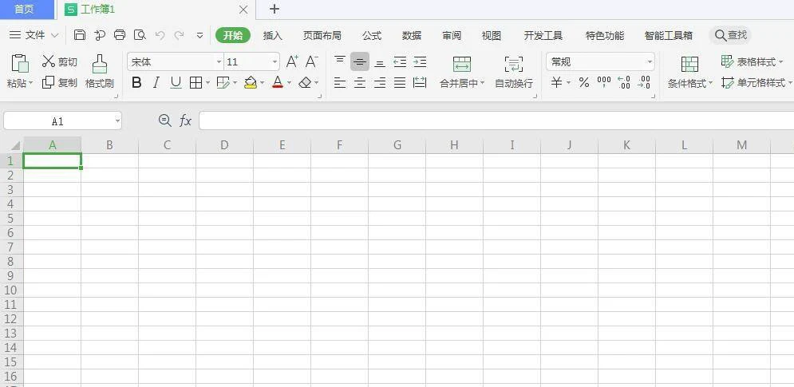This screenshot has width=794, height=387.
Task: Switch to the 审阅 Review tab
Action: tap(452, 35)
